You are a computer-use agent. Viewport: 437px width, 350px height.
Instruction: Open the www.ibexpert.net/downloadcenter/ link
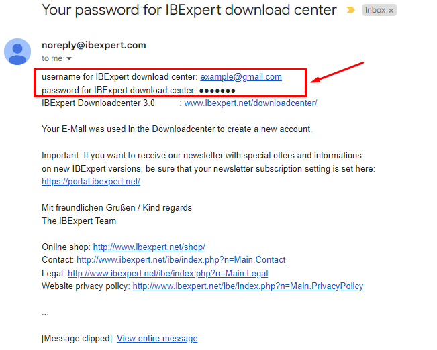tap(250, 103)
